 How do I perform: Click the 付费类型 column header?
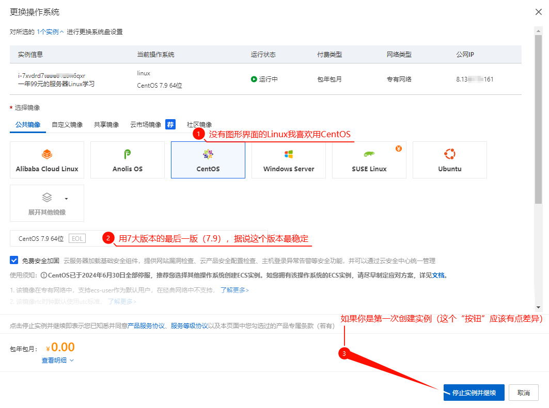330,55
